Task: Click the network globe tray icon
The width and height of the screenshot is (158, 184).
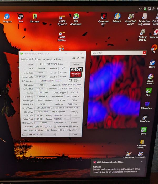Action: pos(149,9)
